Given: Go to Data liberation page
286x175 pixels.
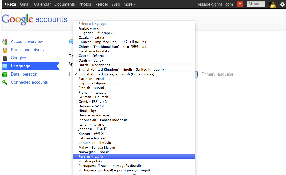Looking at the screenshot, I should (x=24, y=74).
